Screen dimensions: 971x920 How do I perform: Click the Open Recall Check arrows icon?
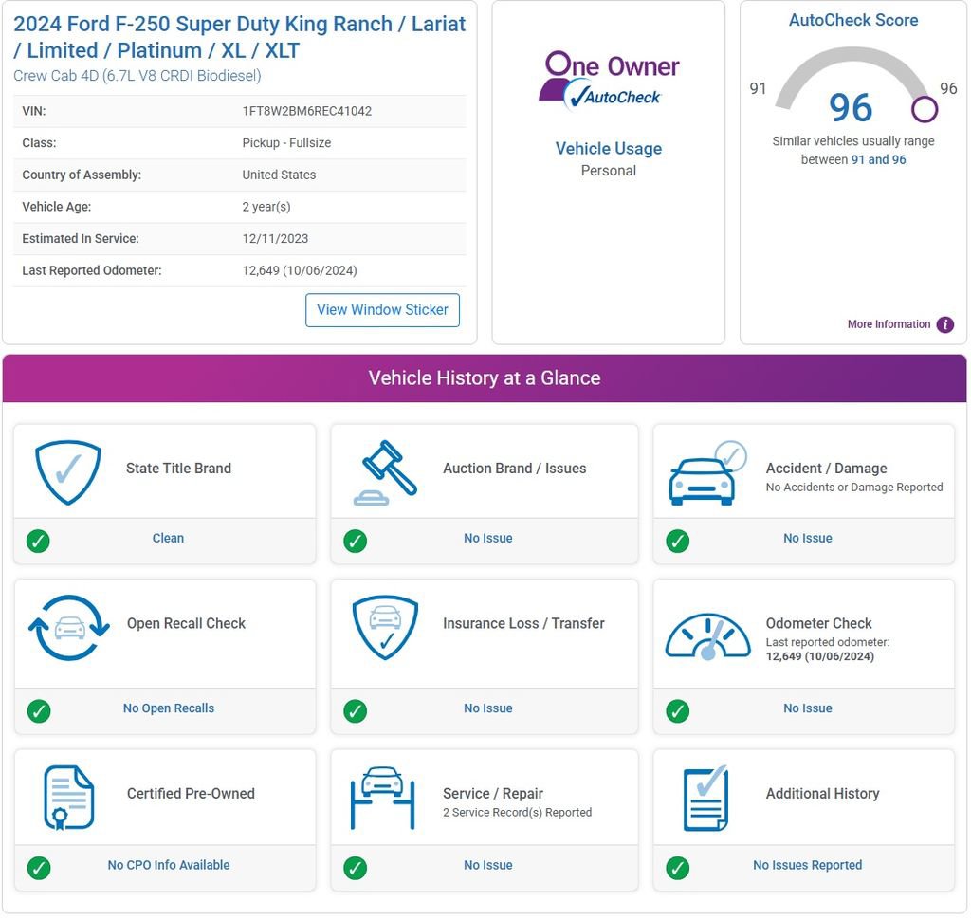pos(68,628)
